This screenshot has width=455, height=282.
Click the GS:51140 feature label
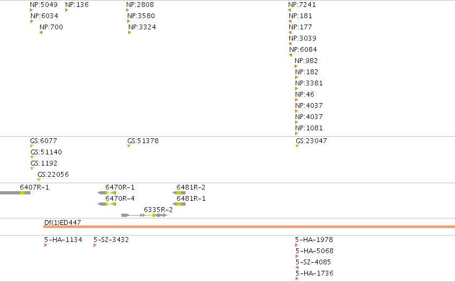tap(47, 152)
